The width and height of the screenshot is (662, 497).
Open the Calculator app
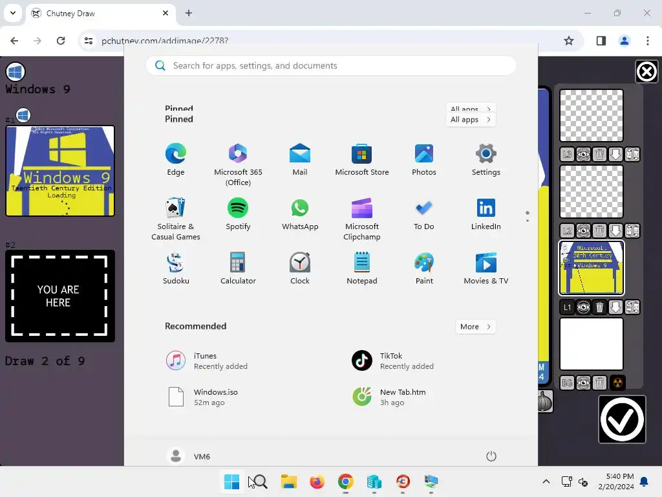click(238, 269)
